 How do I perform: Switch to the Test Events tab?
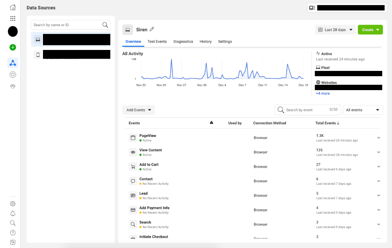pos(157,42)
